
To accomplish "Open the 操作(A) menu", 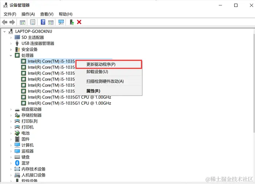I will point(28,14).
